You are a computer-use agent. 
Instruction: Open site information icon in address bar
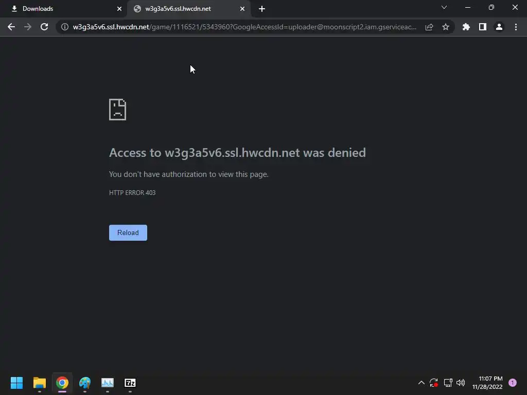point(65,27)
